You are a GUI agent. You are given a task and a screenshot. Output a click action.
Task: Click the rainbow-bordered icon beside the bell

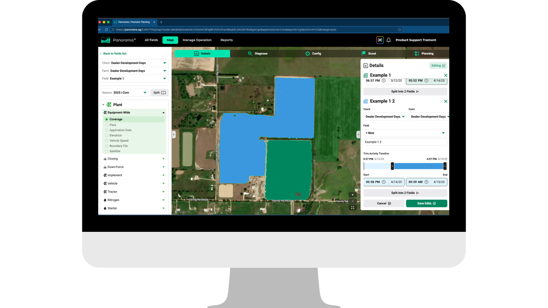coord(380,40)
